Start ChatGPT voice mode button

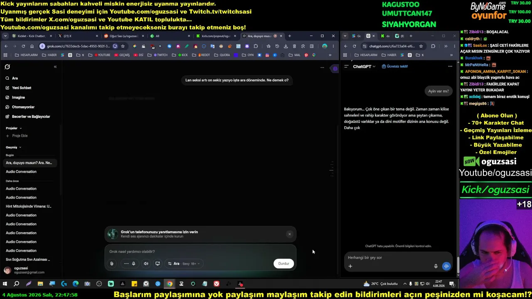tap(446, 266)
